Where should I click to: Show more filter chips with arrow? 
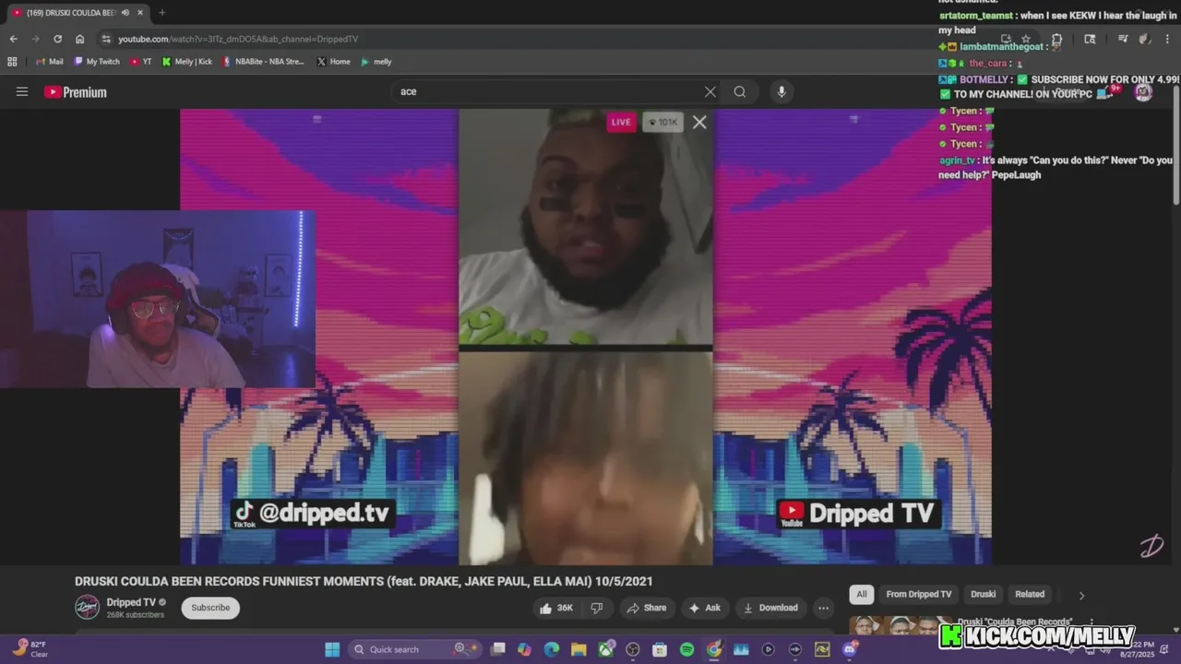(1081, 595)
